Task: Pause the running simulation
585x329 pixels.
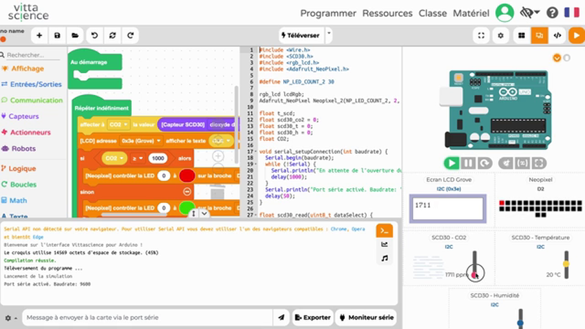Action: pos(468,163)
